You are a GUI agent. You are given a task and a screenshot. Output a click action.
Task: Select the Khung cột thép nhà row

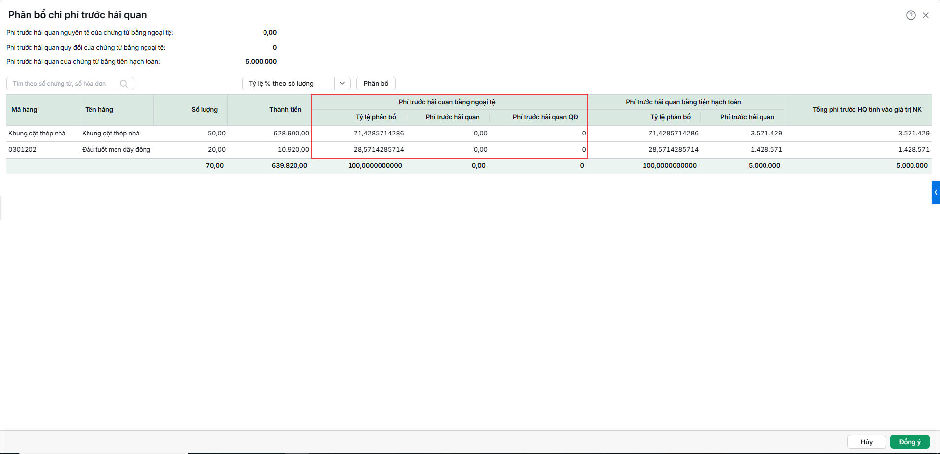pos(469,134)
